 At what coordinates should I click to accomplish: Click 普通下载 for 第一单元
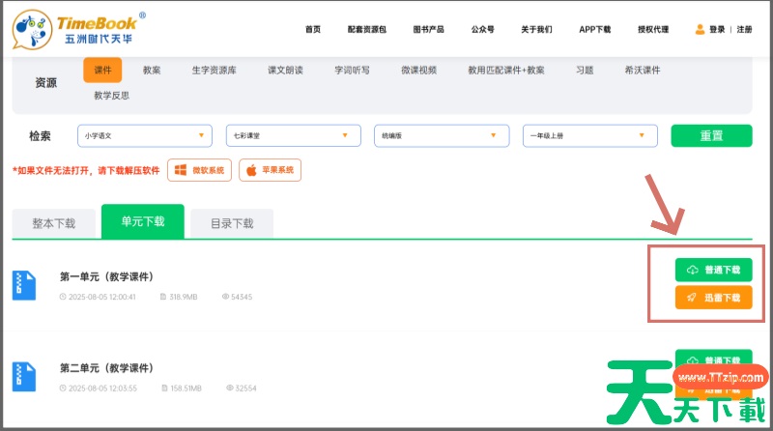tap(713, 270)
